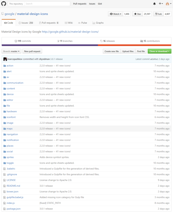View the 16 releases link

[108, 41]
